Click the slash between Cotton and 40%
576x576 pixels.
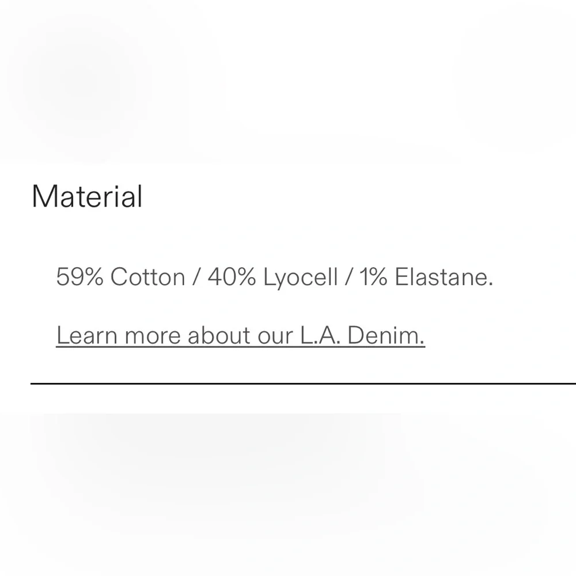[196, 278]
